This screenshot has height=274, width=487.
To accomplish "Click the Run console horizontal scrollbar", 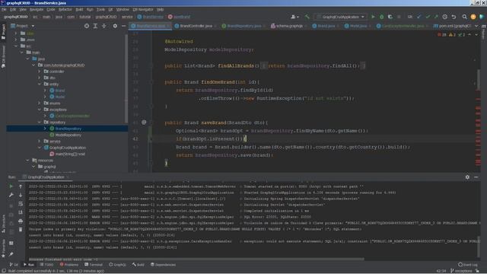I will point(196,259).
